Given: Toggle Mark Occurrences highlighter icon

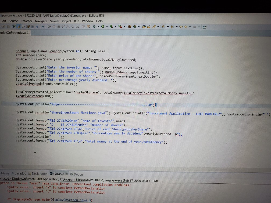Looking at the screenshot, I should [x=19, y=27].
